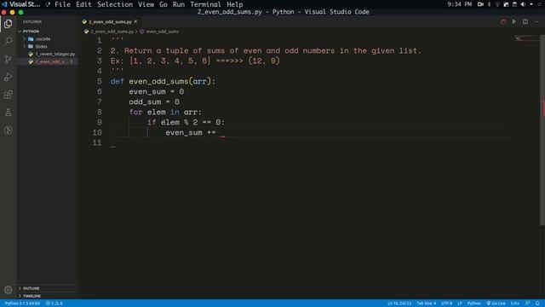
Task: Click the Bluetooth icon in system tray
Action: [x=489, y=4]
